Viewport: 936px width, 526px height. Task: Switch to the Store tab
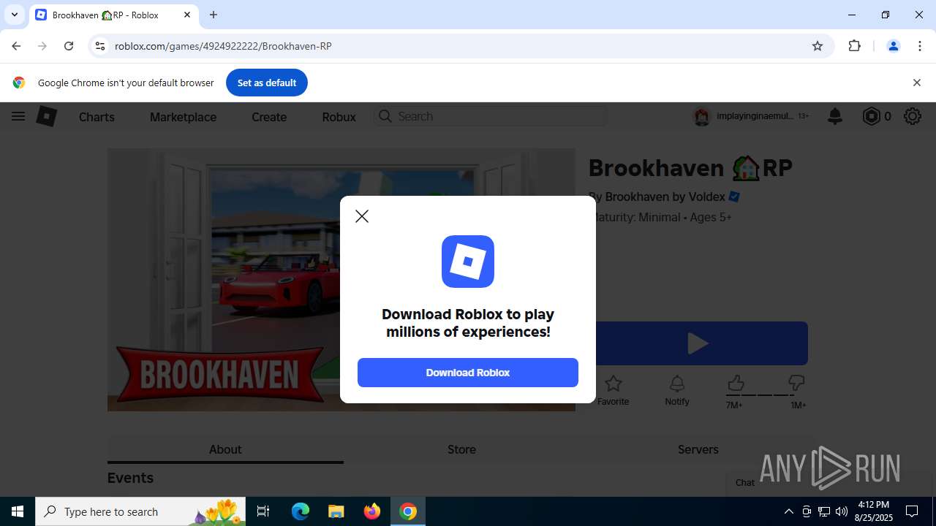pos(461,449)
